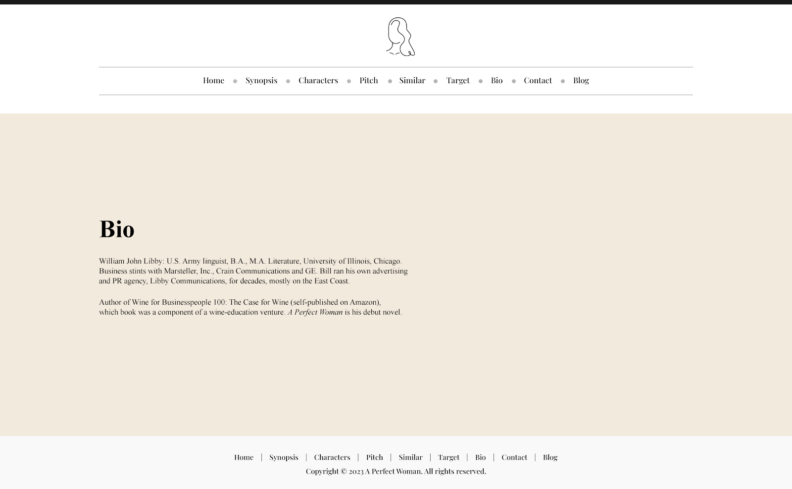Open the Target link in the footer
This screenshot has height=489, width=792.
point(448,457)
